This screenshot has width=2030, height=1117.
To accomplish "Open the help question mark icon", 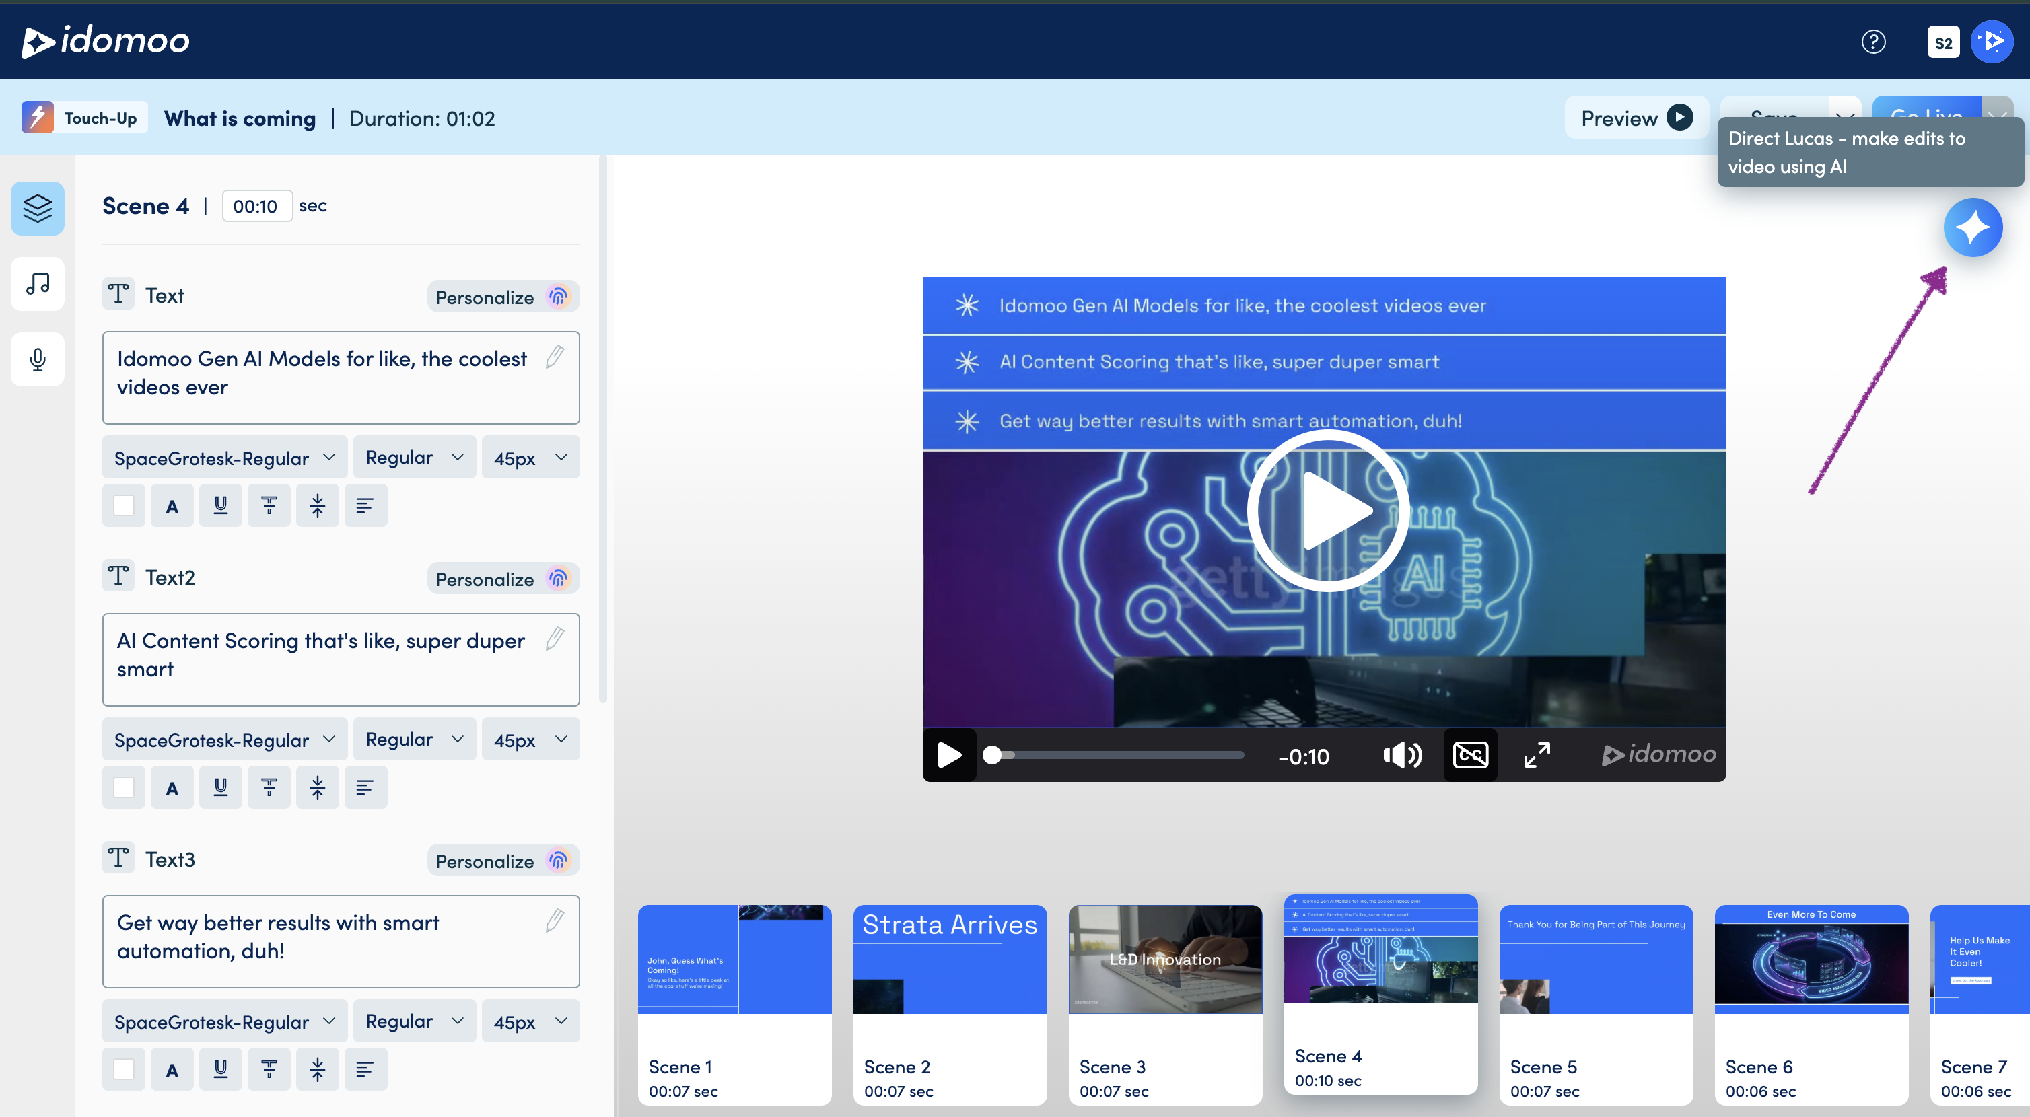I will pos(1873,41).
